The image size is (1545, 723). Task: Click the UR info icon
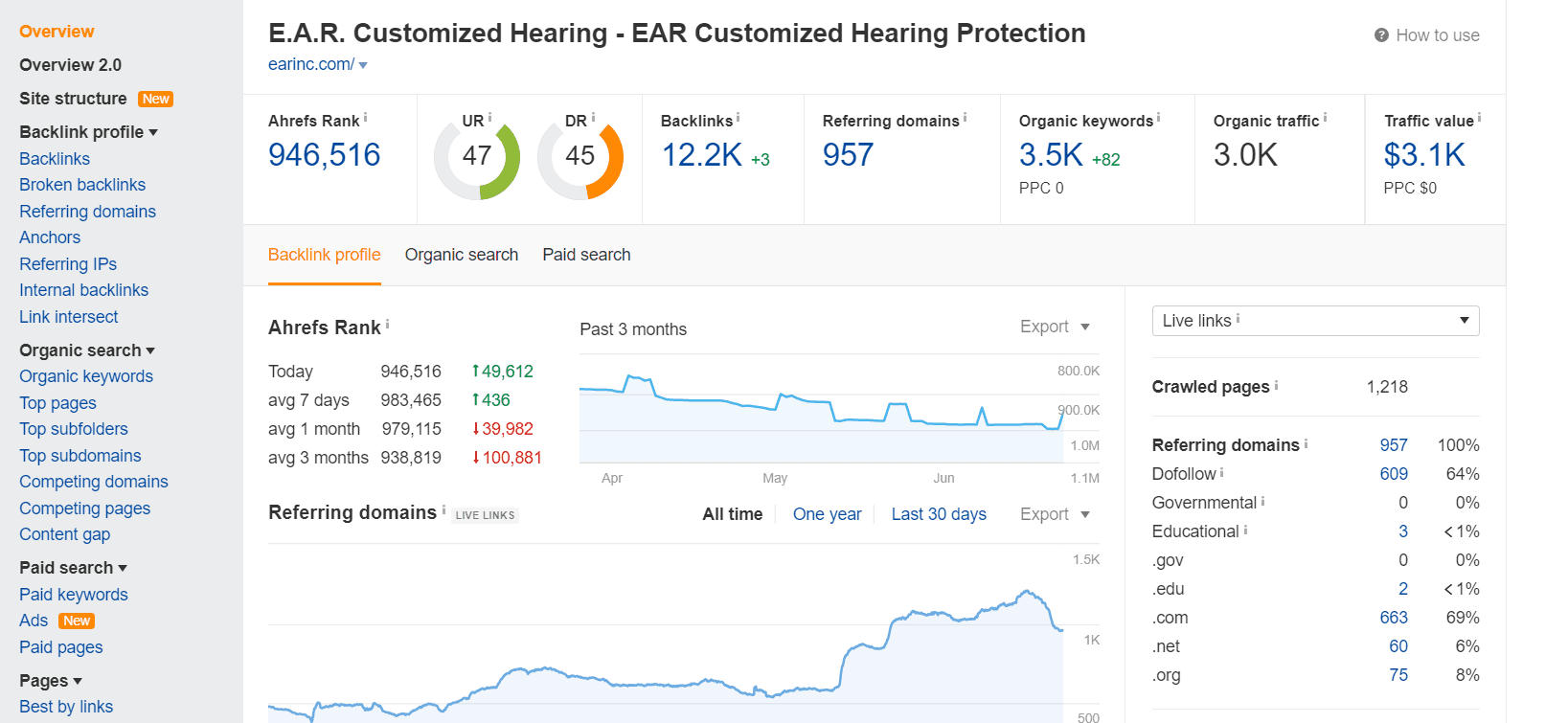click(x=489, y=118)
